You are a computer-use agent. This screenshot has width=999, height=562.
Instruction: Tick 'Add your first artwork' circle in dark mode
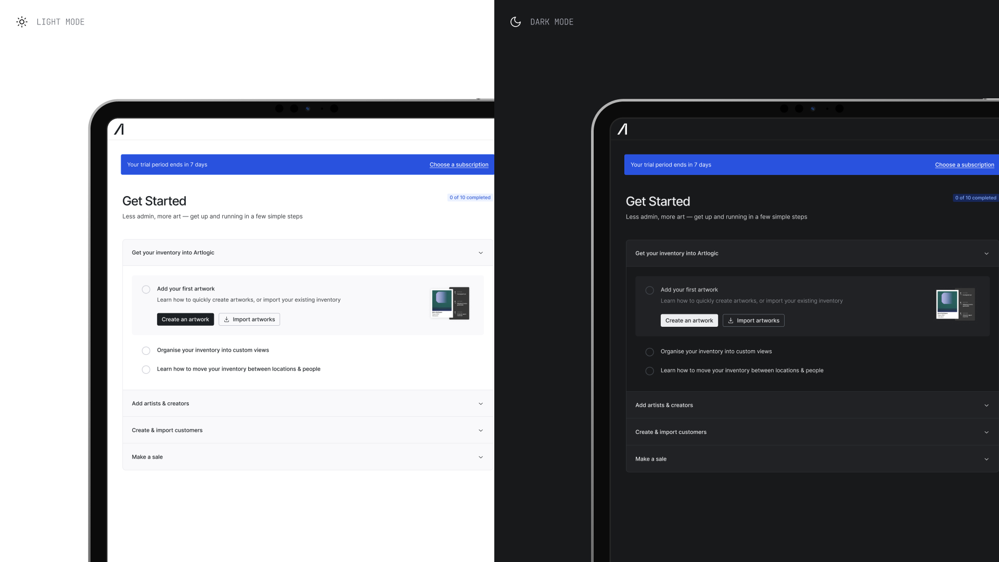(x=650, y=290)
